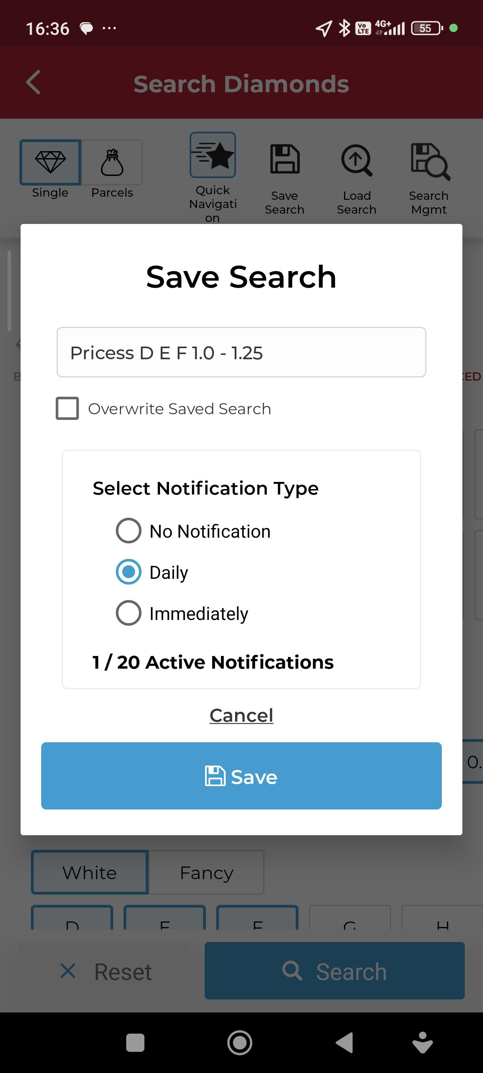Tap the bottom Search button
This screenshot has width=483, height=1073.
point(334,971)
